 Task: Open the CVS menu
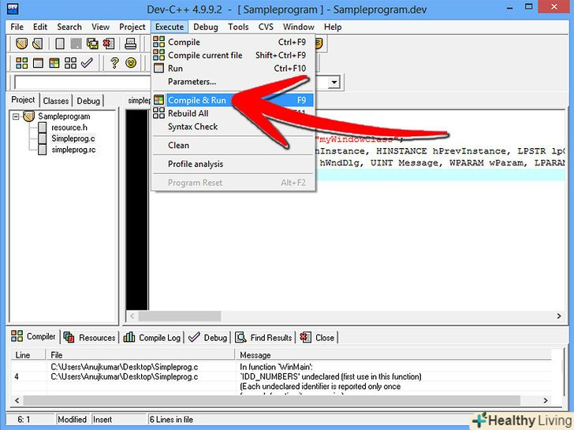tap(266, 27)
